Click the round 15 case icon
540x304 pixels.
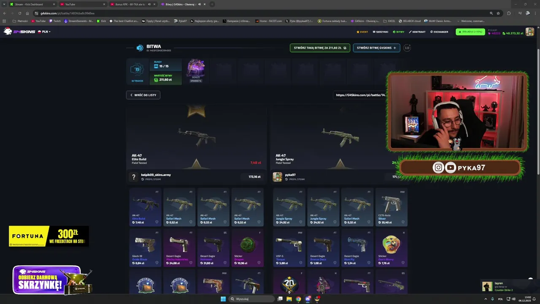click(137, 70)
